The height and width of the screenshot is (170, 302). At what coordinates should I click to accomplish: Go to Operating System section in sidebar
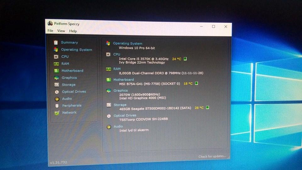coord(76,49)
